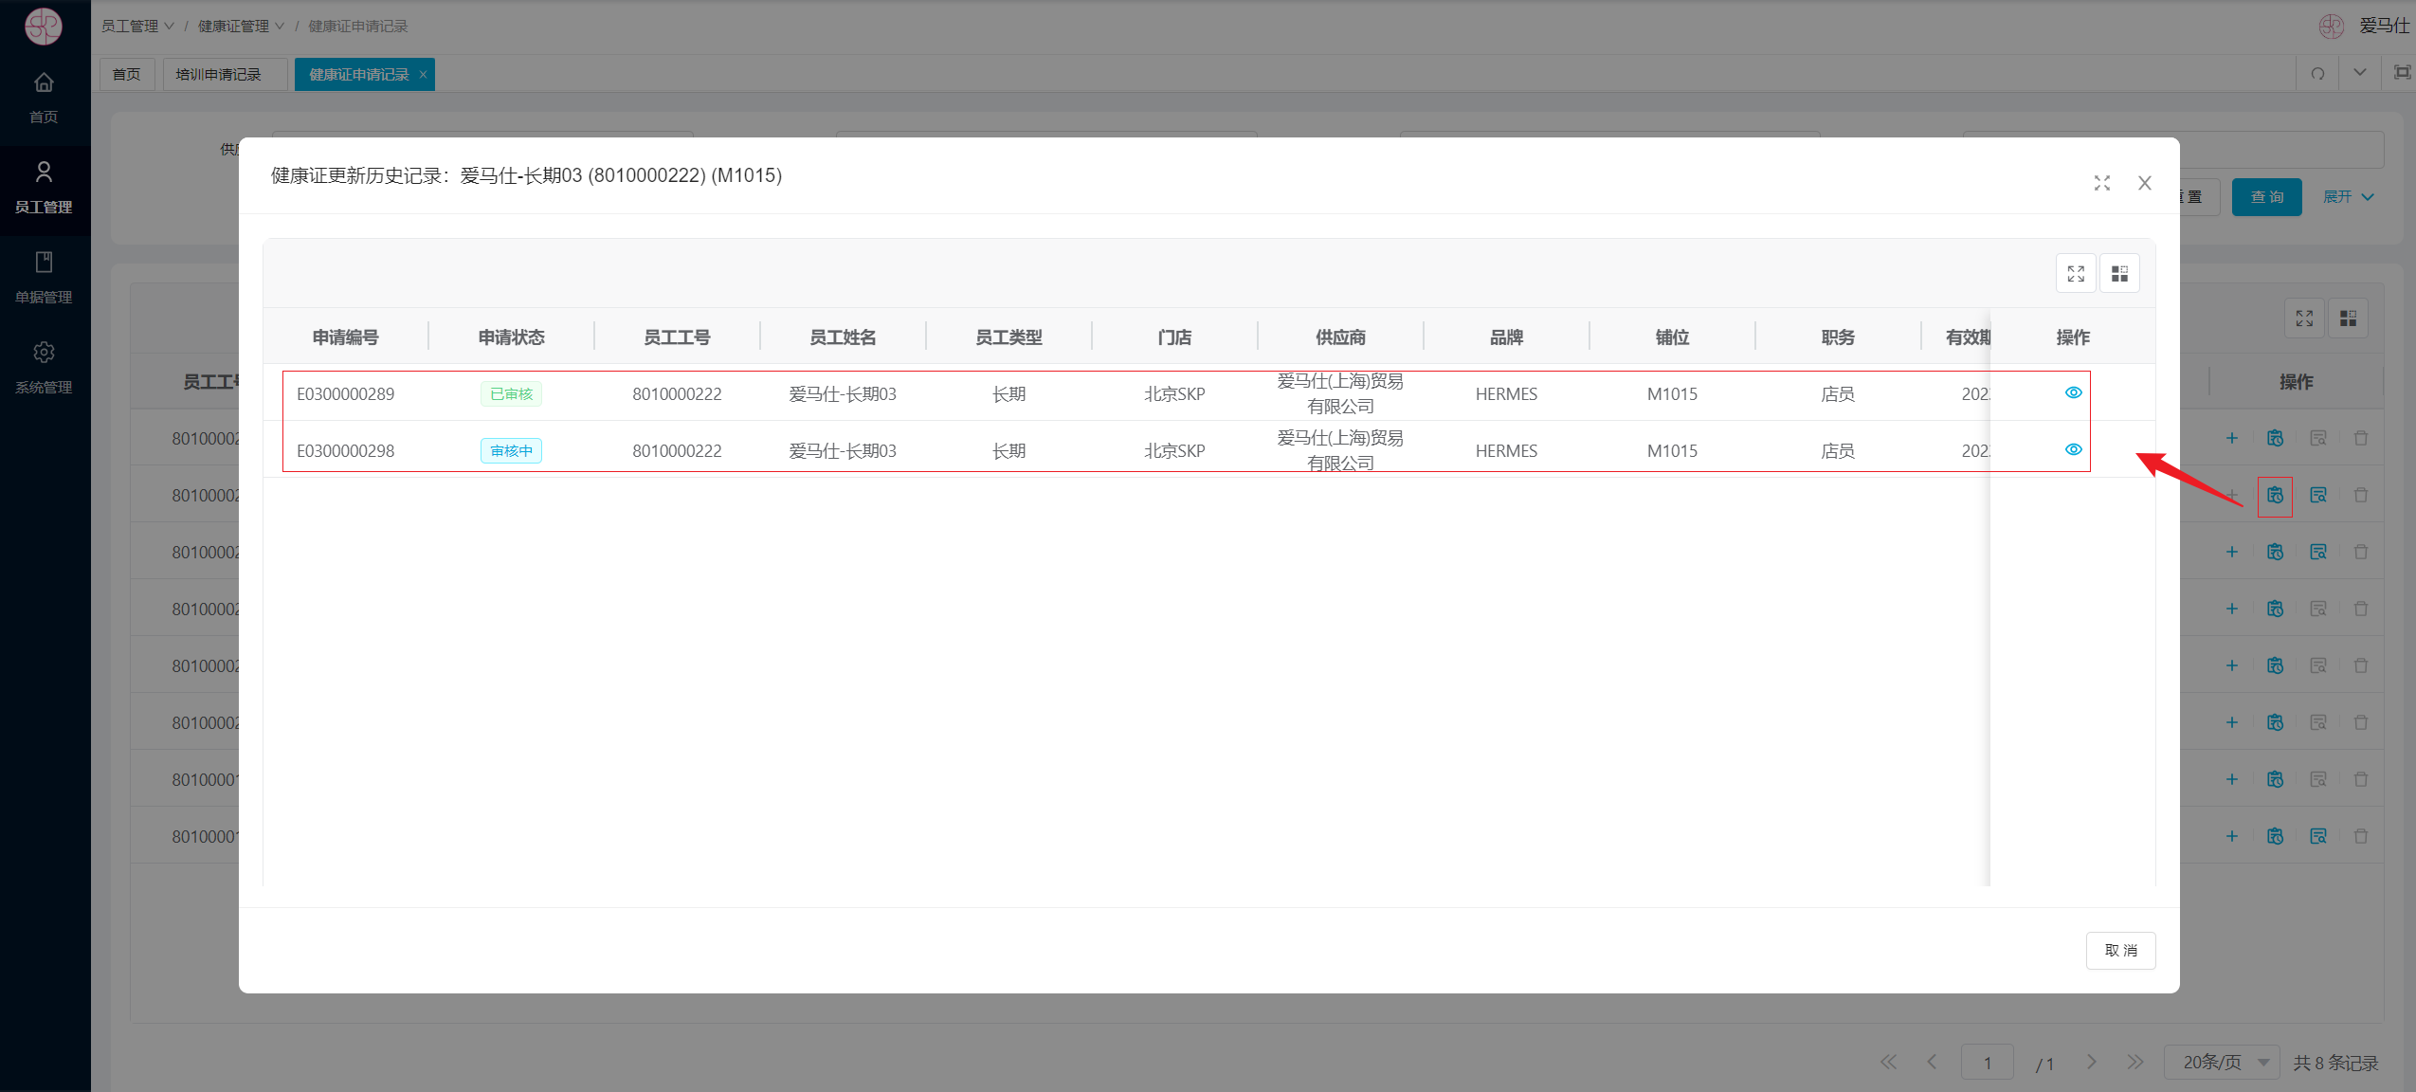2416x1092 pixels.
Task: Close the 健康证申请记录 tab
Action: tap(423, 74)
